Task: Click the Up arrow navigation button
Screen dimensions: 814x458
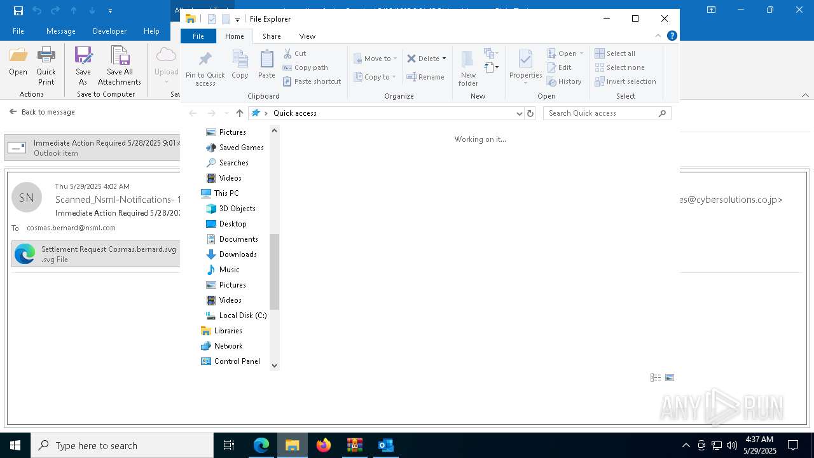Action: (x=240, y=113)
